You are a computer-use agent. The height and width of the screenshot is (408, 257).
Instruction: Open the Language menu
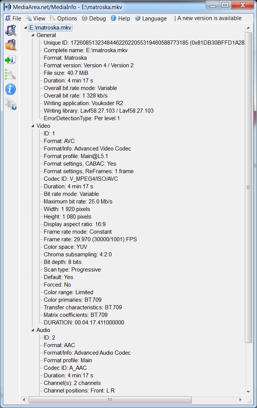pos(151,18)
